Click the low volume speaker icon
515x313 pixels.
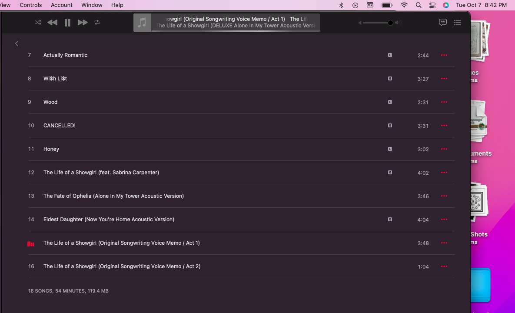pyautogui.click(x=360, y=23)
